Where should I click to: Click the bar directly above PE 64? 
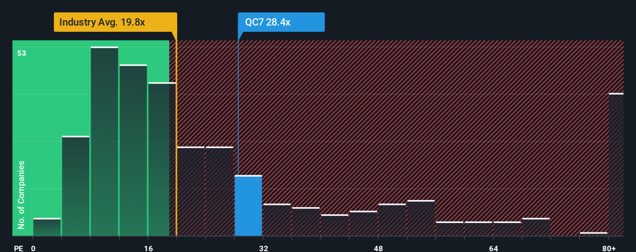(x=507, y=229)
